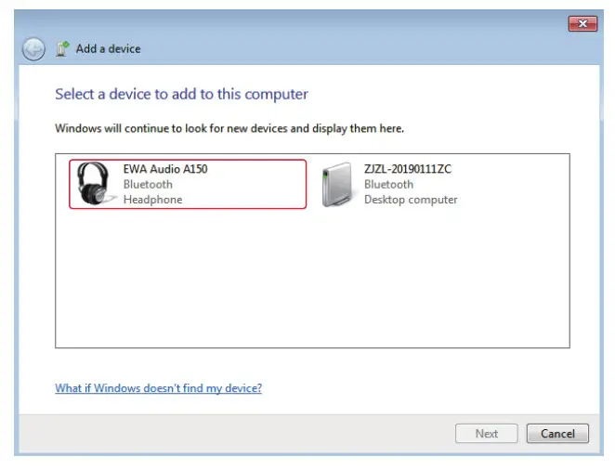Click the Desktop computer device type label
Screen dimensions: 615x470
[x=411, y=200]
